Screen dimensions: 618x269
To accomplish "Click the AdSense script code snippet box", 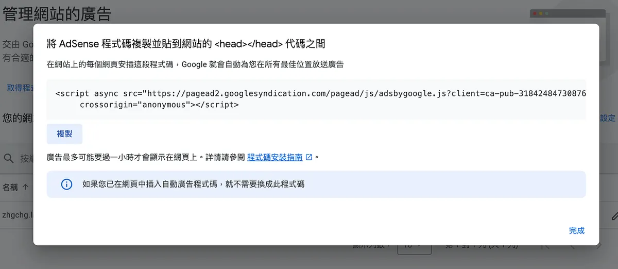I will [316, 99].
